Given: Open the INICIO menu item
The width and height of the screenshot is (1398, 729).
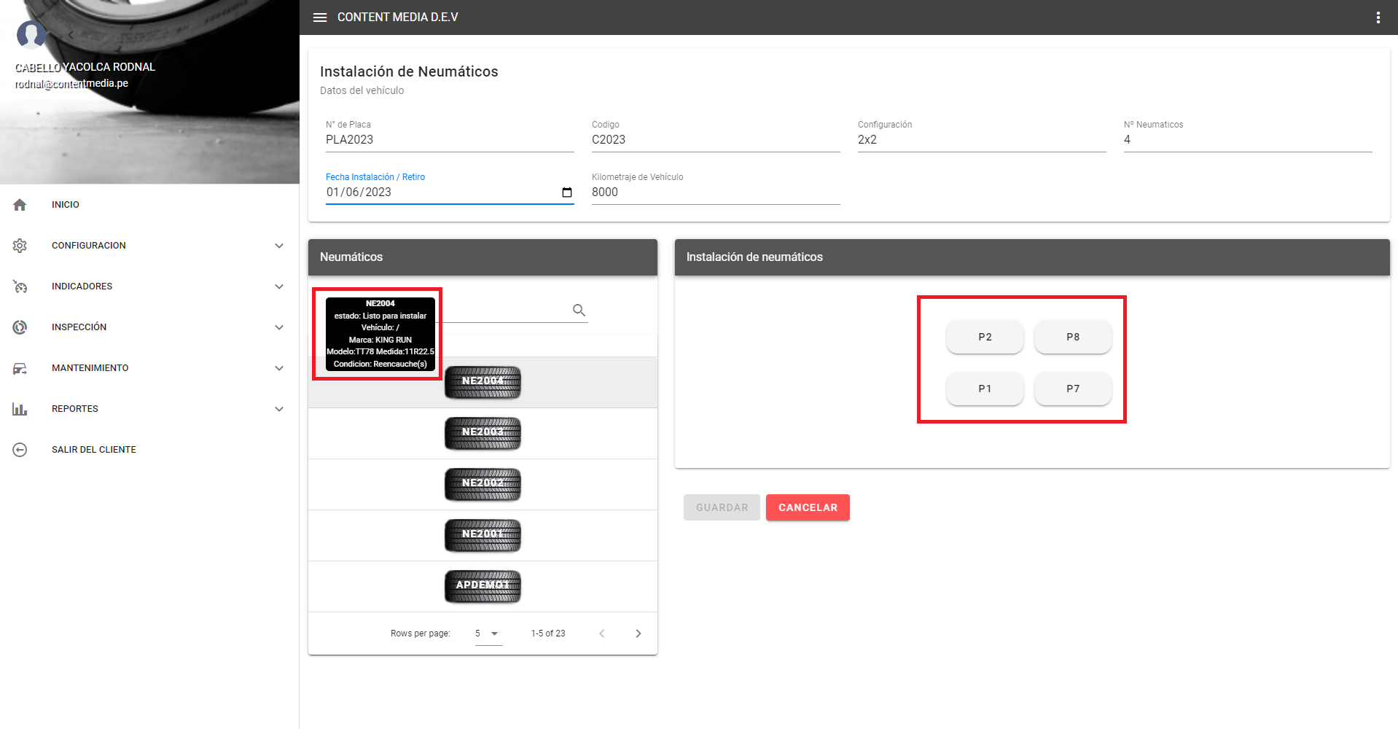Looking at the screenshot, I should (66, 205).
